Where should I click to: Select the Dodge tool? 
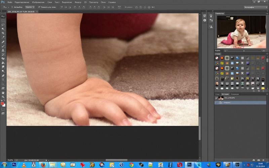coord(3,71)
